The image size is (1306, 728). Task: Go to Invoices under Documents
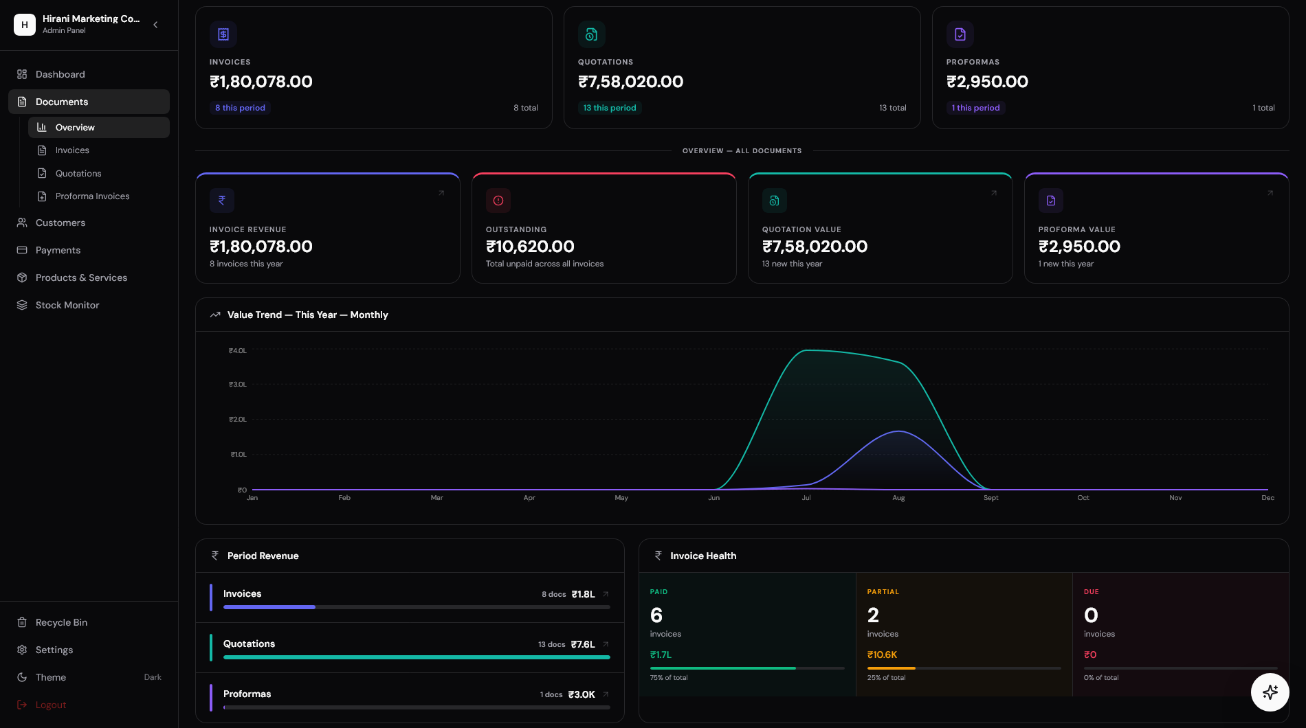pyautogui.click(x=99, y=150)
